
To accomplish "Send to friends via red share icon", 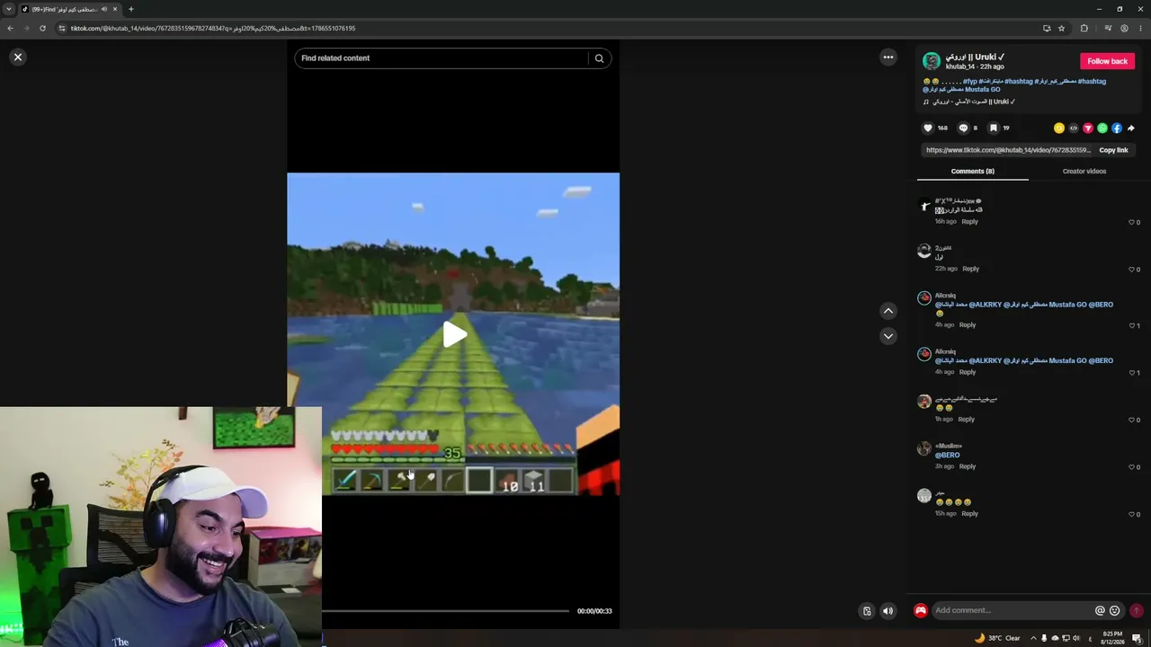I will click(1088, 128).
